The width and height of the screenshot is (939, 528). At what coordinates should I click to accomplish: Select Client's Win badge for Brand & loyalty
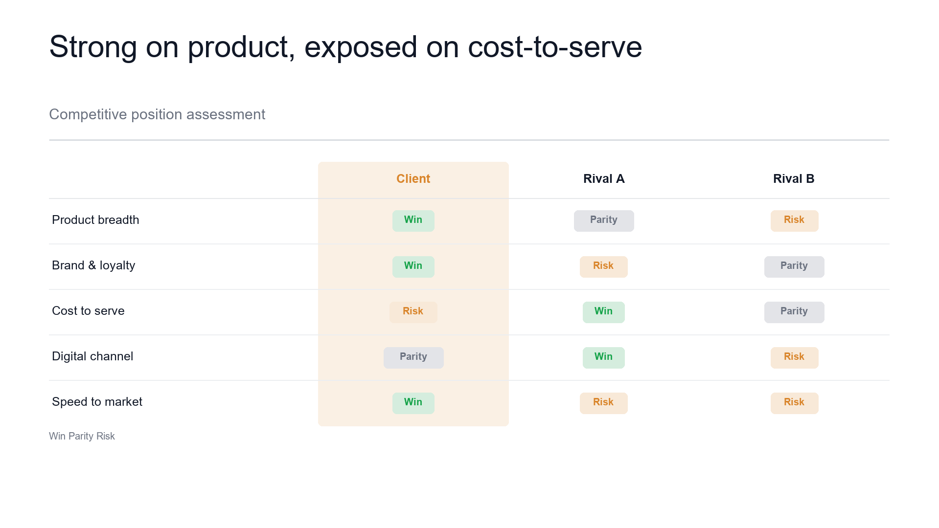(413, 267)
